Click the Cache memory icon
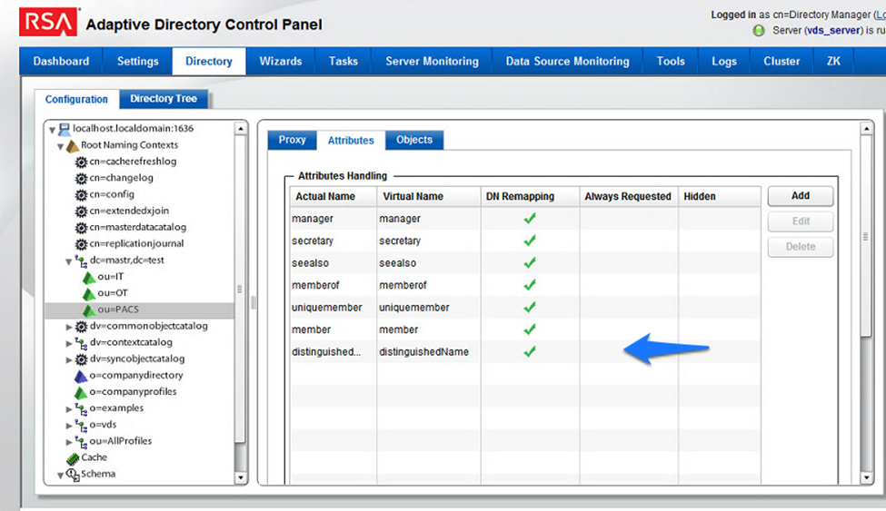The image size is (886, 511). (73, 458)
